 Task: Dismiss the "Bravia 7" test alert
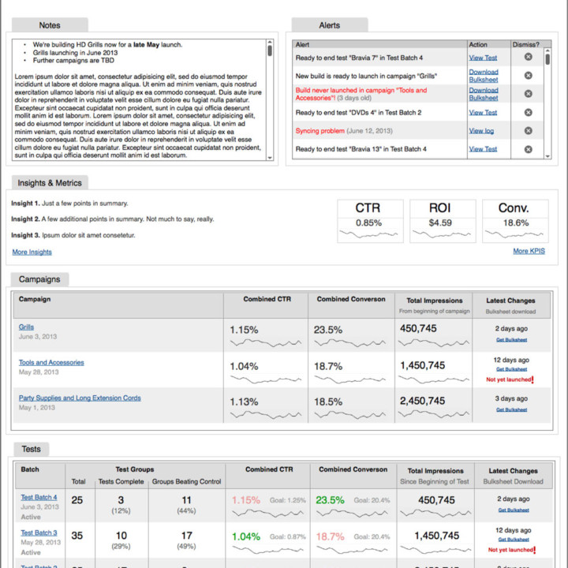pyautogui.click(x=528, y=57)
